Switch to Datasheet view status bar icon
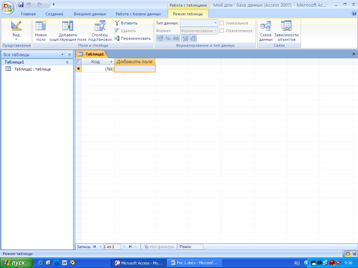 click(x=348, y=254)
